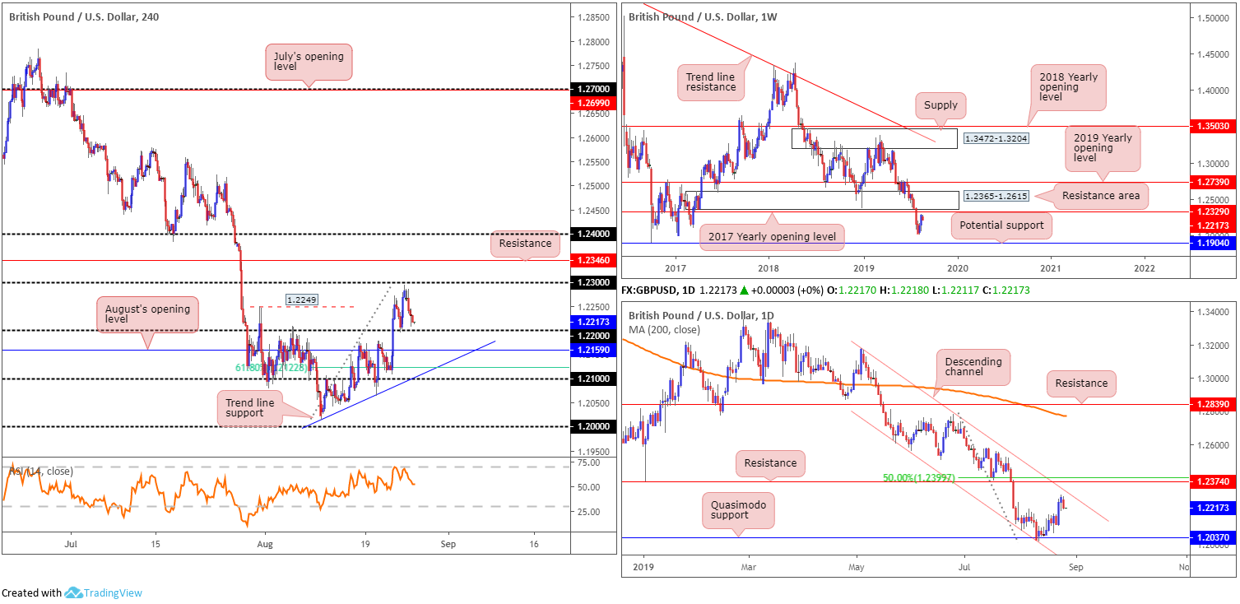Screen dimensions: 1240x604
Task: Click the 'Quasimodo support' callout
Action: point(736,509)
